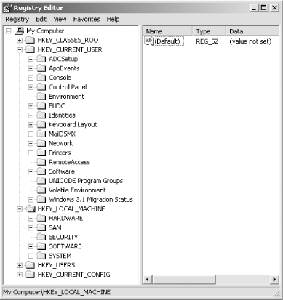Click the Volatile Environment folder icon
The height and width of the screenshot is (300, 283).
pos(41,190)
